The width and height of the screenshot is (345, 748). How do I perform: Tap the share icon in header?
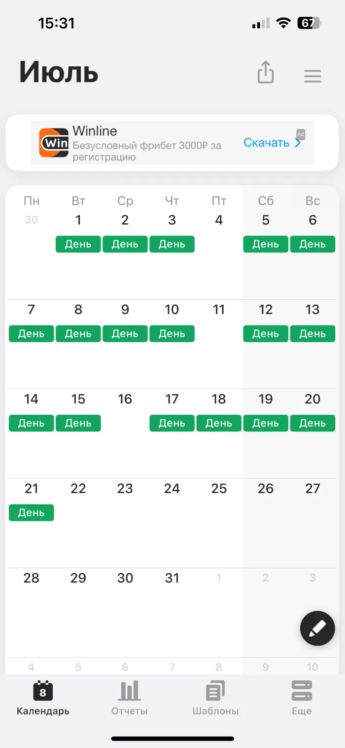pyautogui.click(x=266, y=73)
